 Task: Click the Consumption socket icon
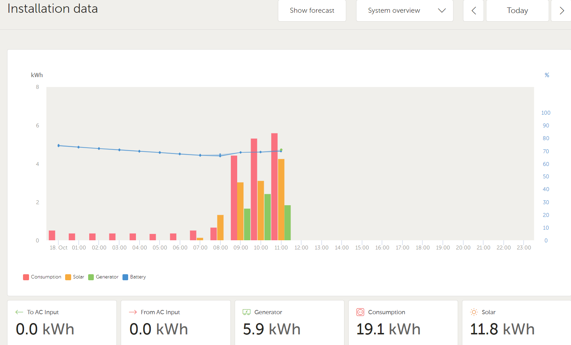point(360,312)
